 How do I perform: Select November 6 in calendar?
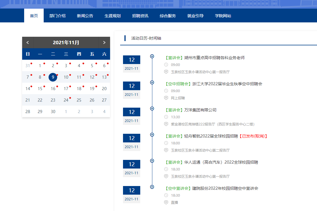coord(104,66)
